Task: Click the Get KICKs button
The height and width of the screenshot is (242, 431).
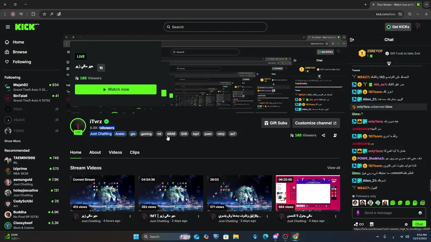Action: tap(398, 27)
